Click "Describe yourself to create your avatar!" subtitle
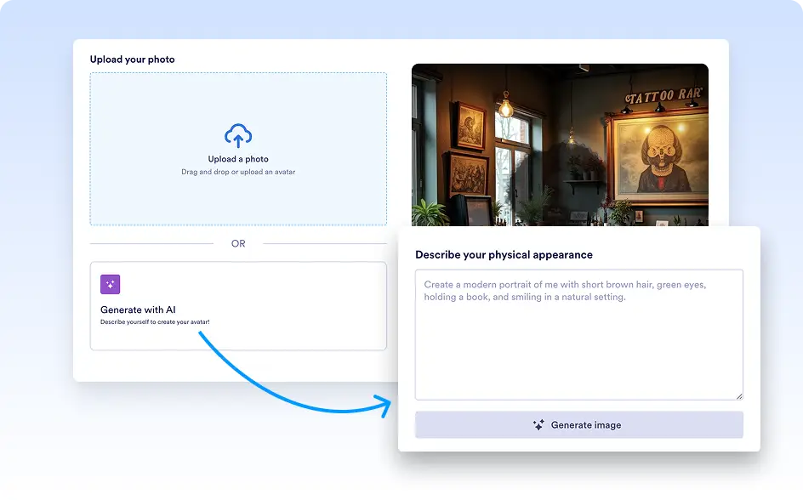Viewport: 803px width, 500px height. pyautogui.click(x=155, y=322)
